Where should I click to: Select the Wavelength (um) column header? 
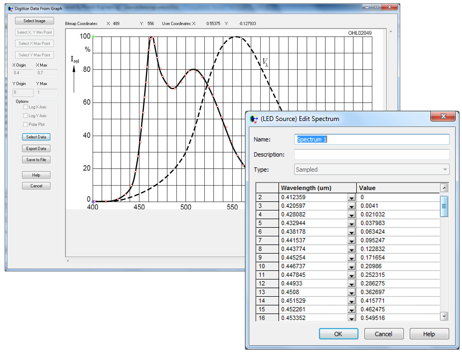click(x=318, y=188)
